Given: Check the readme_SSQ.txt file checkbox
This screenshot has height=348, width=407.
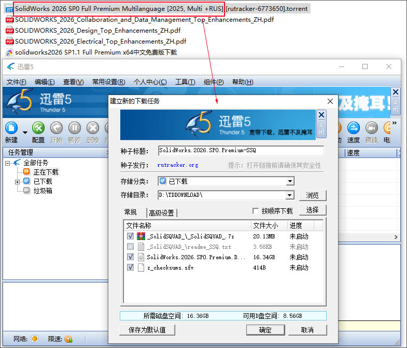Looking at the screenshot, I should click(x=130, y=247).
